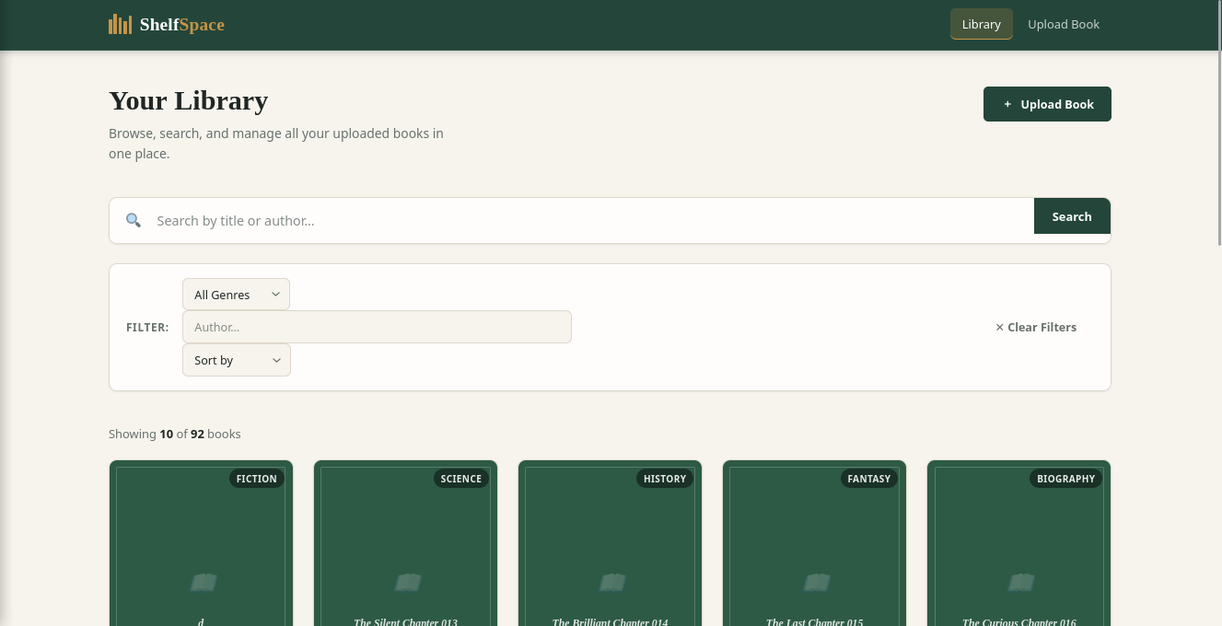1222x626 pixels.
Task: Open The Brilliant Chapter 014 book title
Action: click(610, 621)
